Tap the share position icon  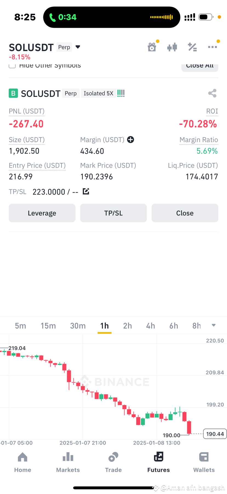[212, 93]
